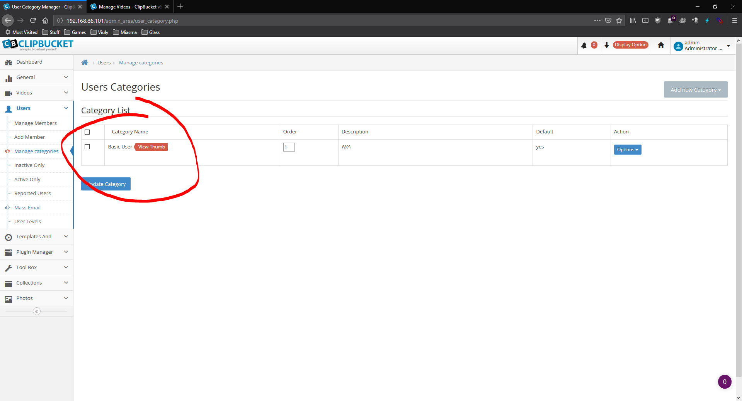This screenshot has height=401, width=742.
Task: Click the admin avatar picture
Action: [678, 46]
